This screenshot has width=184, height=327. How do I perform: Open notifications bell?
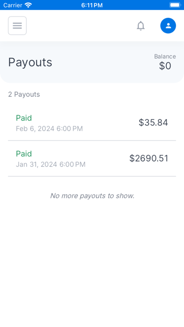pos(141,26)
